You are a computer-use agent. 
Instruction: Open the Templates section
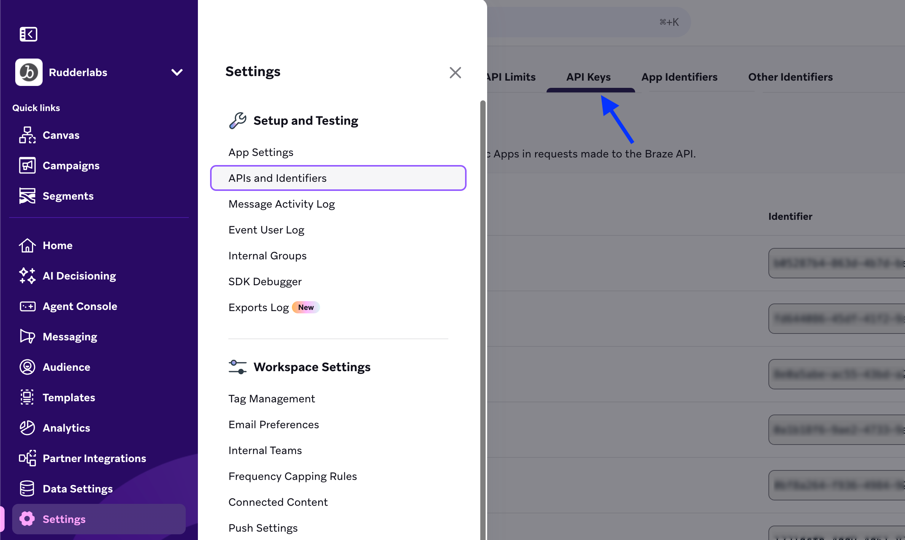click(x=69, y=397)
